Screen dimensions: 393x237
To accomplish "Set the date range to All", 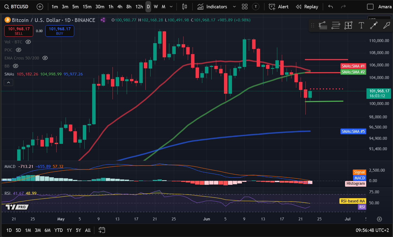I will [88, 230].
